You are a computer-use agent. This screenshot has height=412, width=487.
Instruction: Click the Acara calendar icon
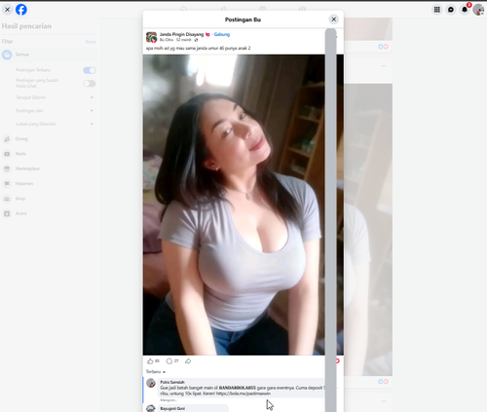click(7, 213)
